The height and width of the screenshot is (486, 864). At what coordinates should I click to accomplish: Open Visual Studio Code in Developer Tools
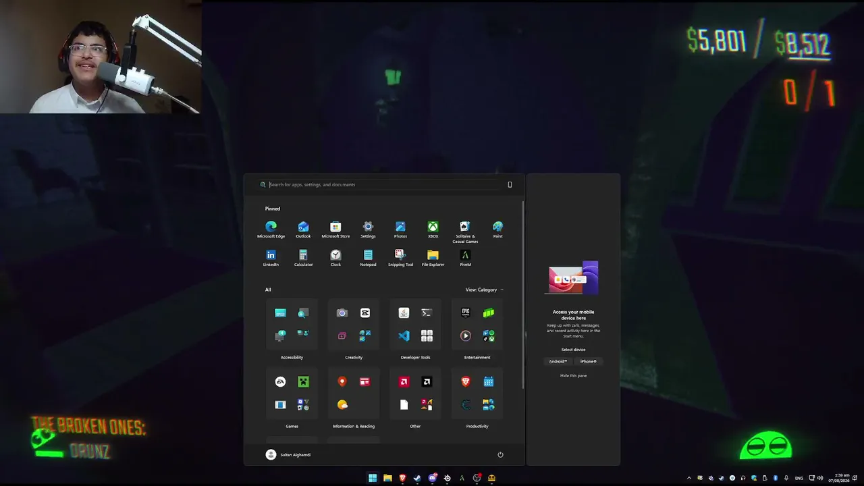click(x=404, y=335)
